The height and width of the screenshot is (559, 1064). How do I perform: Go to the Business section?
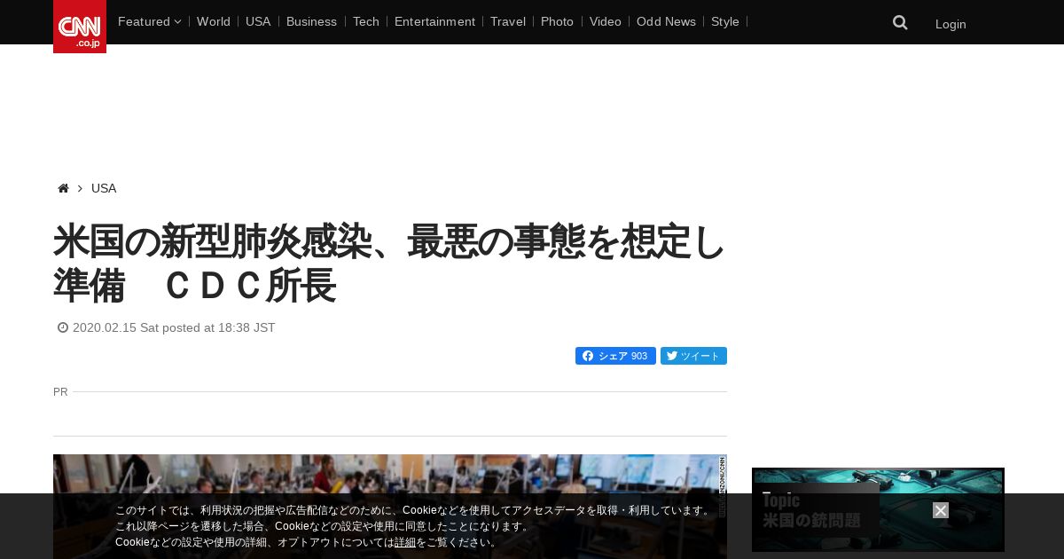311,21
